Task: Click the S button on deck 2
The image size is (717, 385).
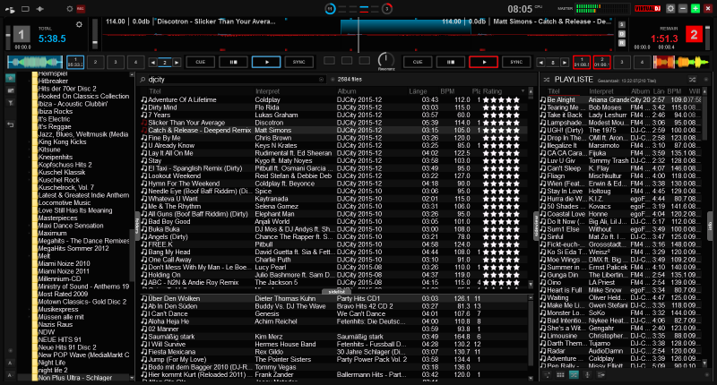Action: point(621,25)
